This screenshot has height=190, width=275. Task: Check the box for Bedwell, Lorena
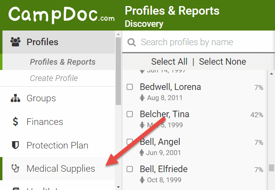click(130, 87)
